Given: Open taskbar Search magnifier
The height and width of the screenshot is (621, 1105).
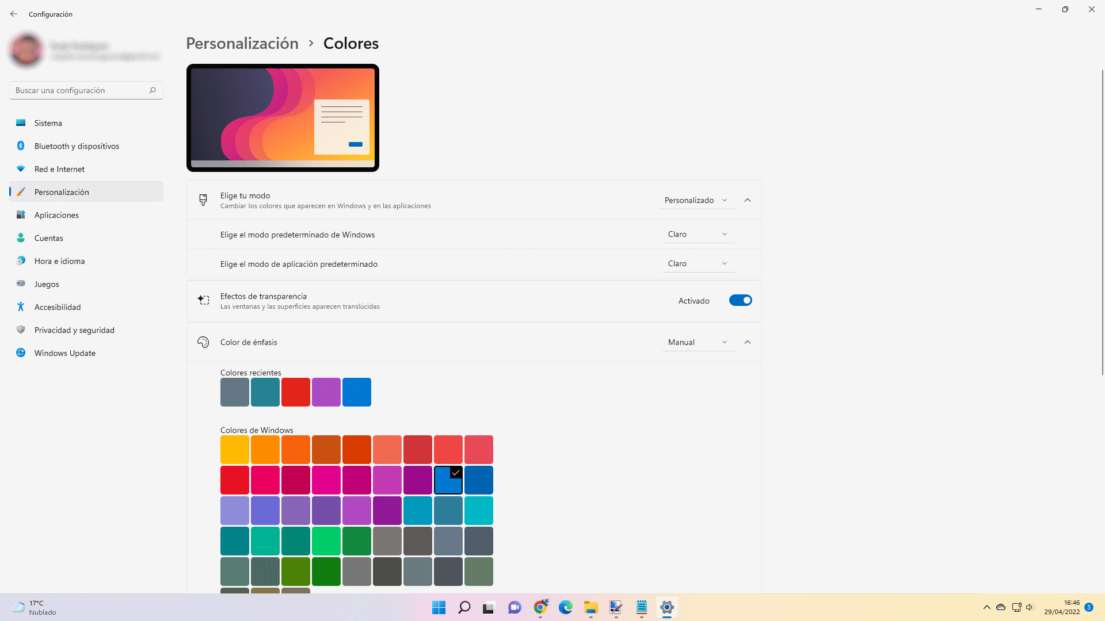Looking at the screenshot, I should point(464,608).
